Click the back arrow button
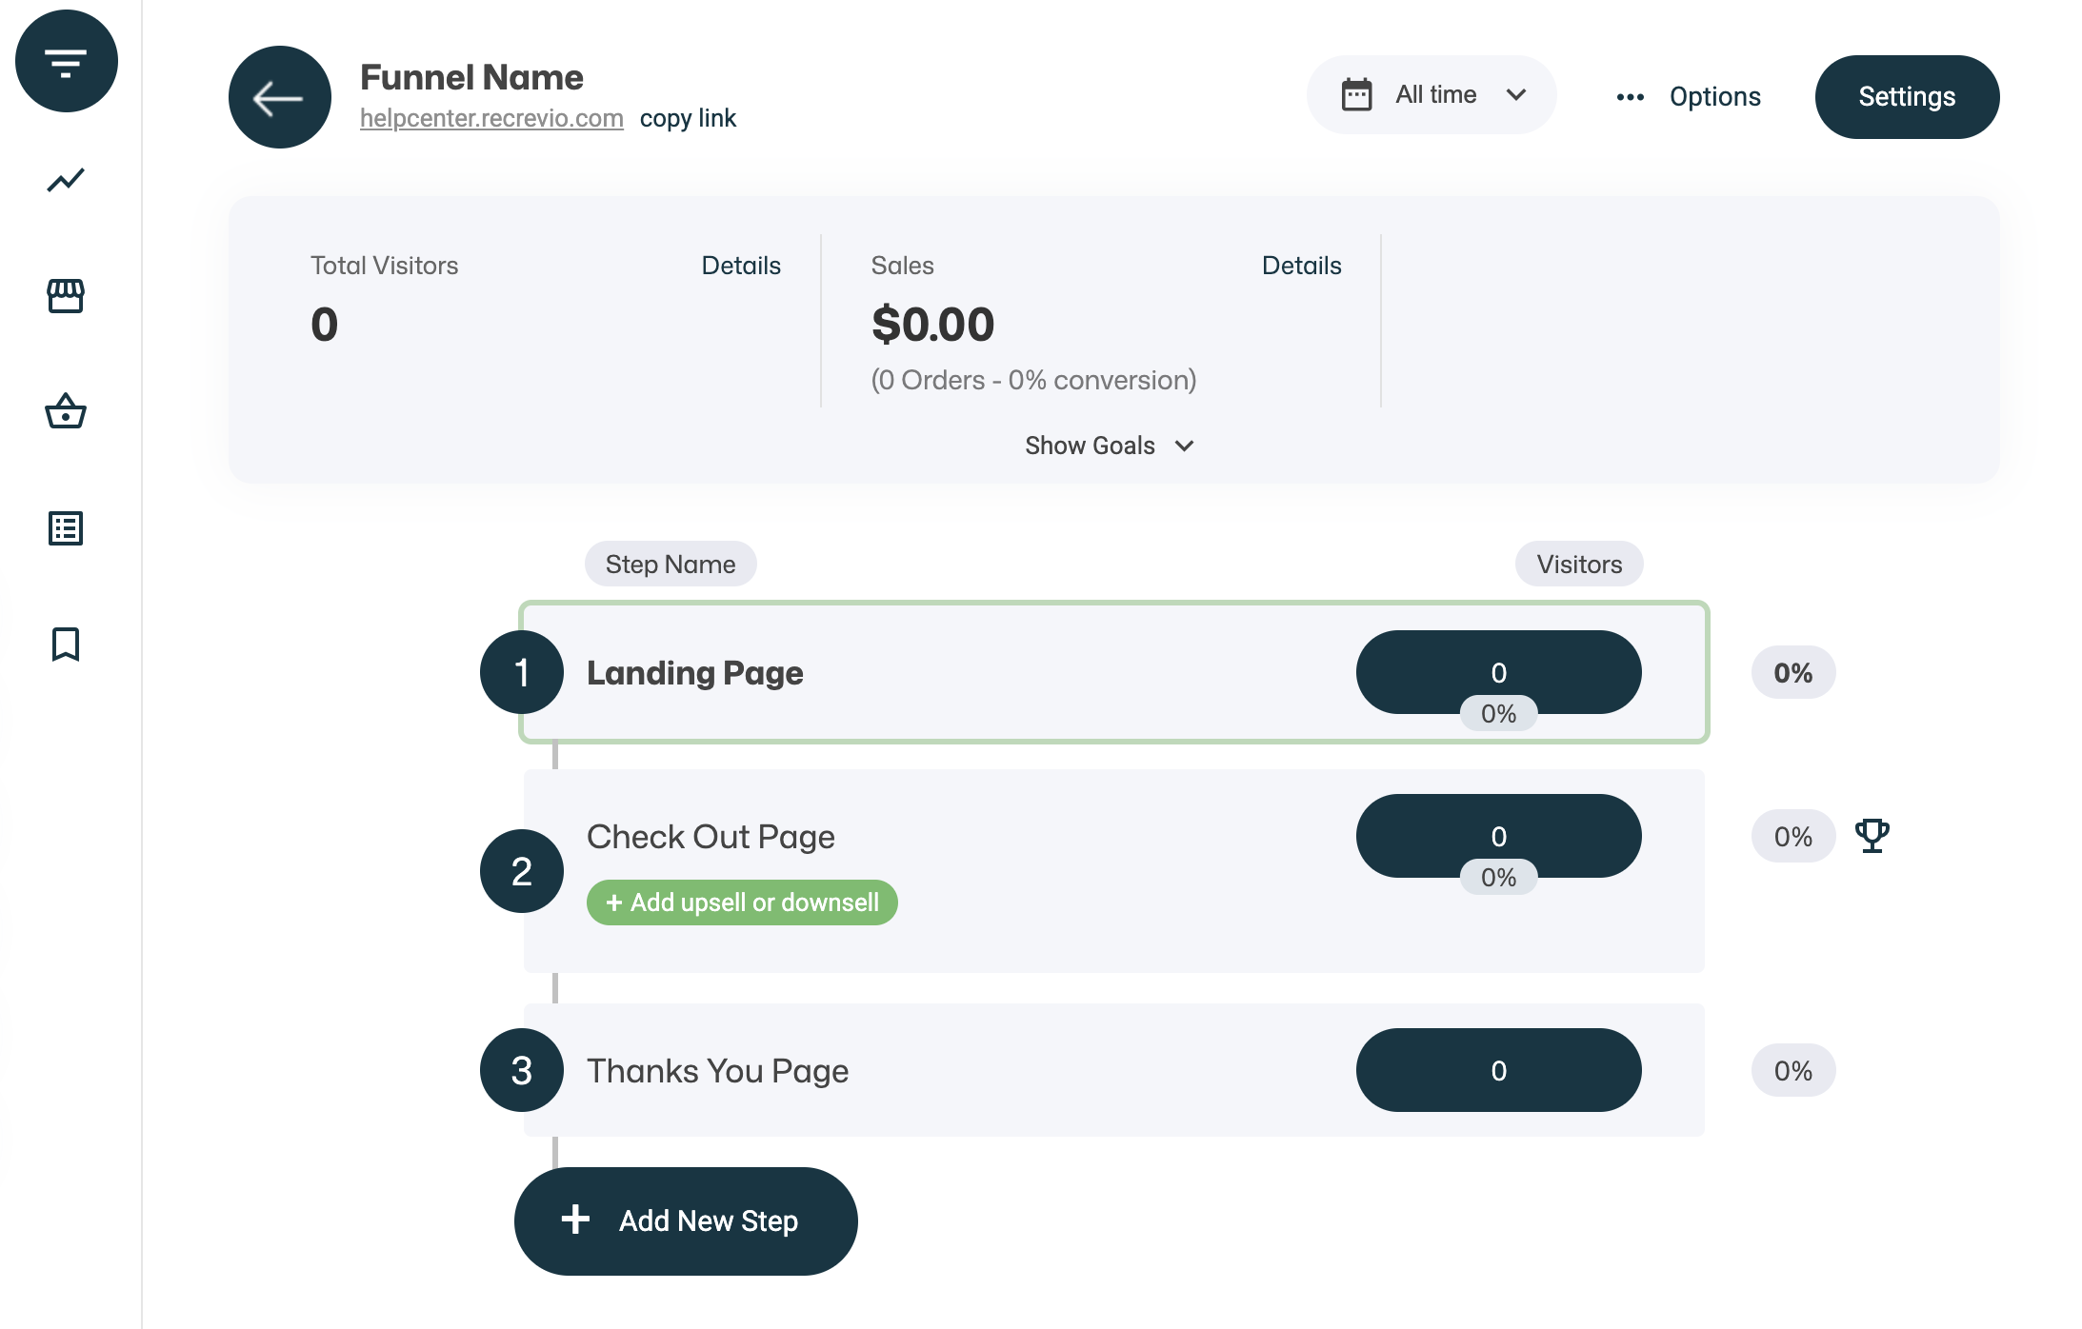The image size is (2082, 1329). (279, 97)
